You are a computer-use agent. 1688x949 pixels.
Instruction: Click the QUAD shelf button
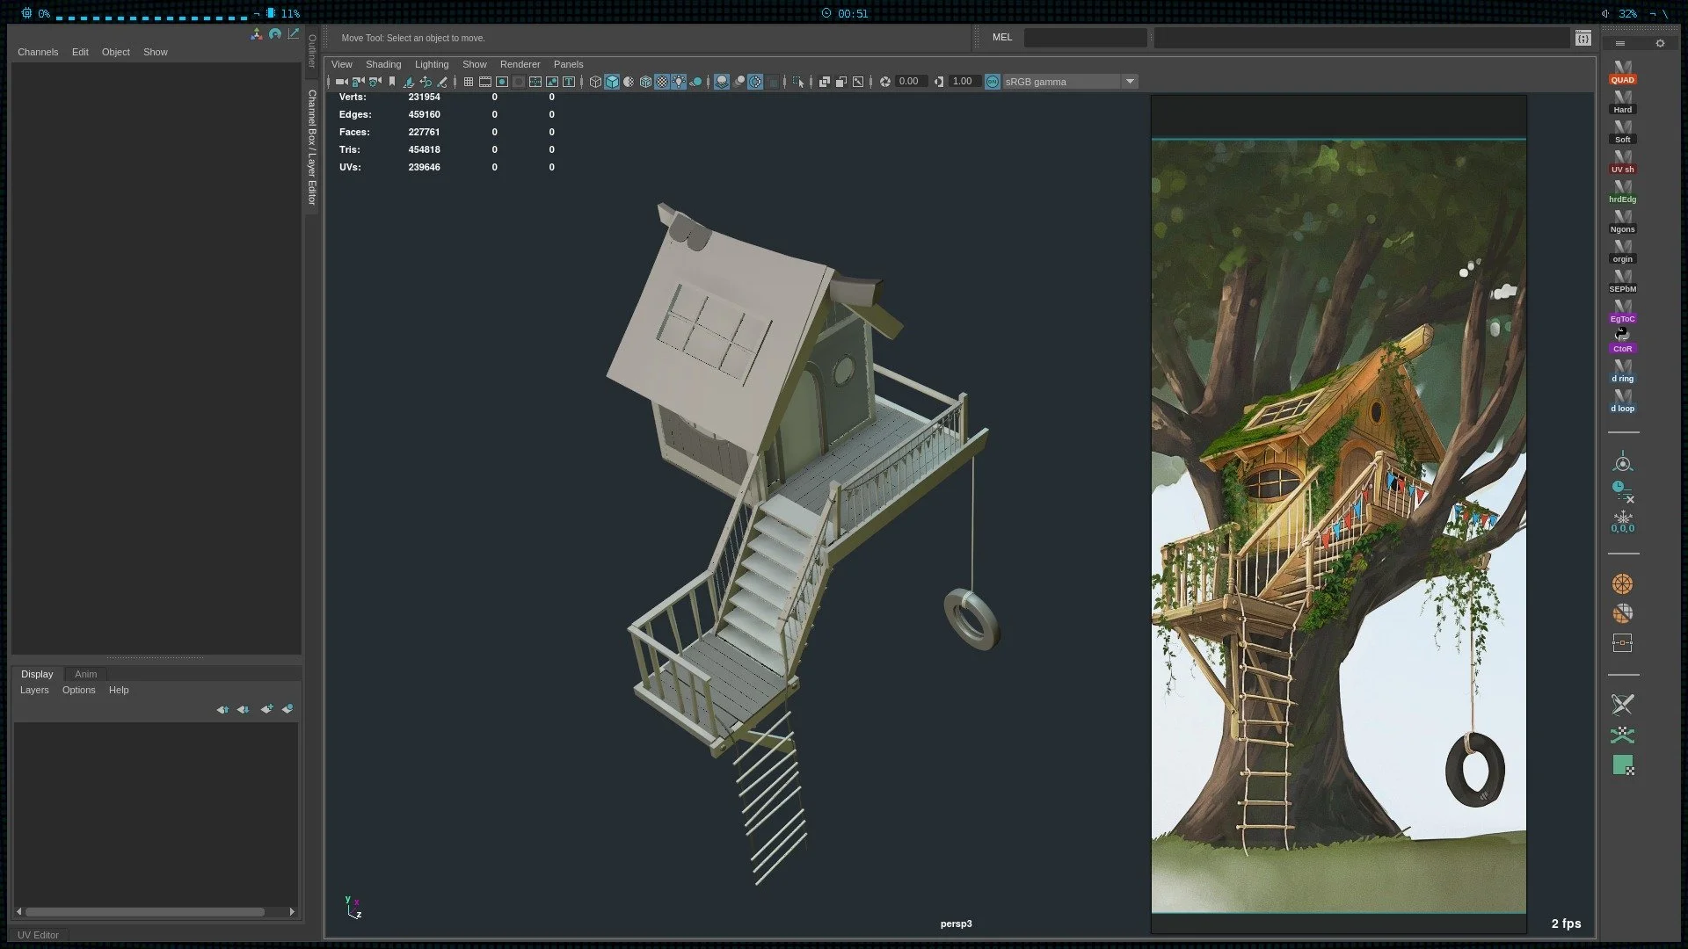tap(1622, 73)
